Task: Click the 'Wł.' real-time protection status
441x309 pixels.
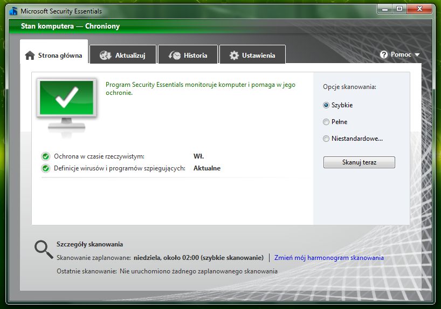Action: click(x=198, y=156)
